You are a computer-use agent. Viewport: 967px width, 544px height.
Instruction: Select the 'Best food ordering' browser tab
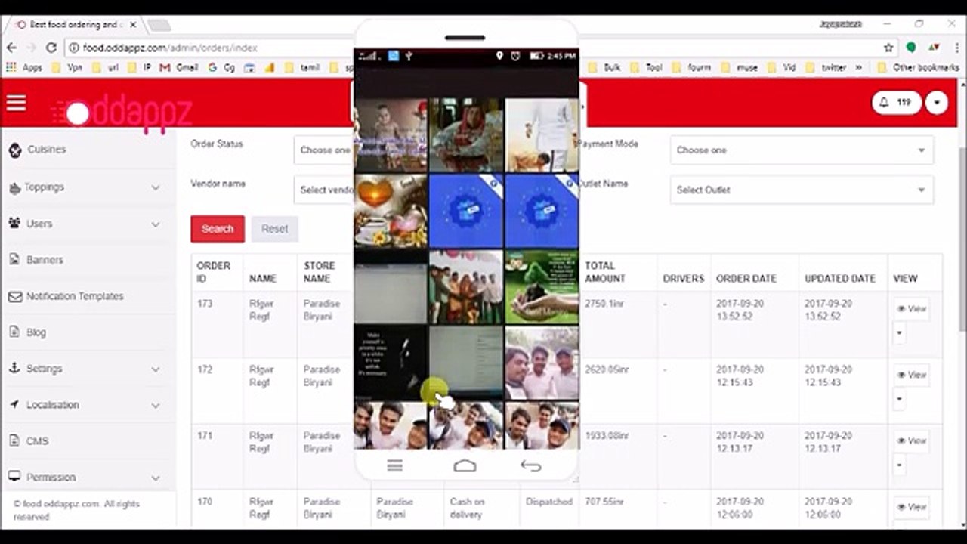click(x=74, y=25)
